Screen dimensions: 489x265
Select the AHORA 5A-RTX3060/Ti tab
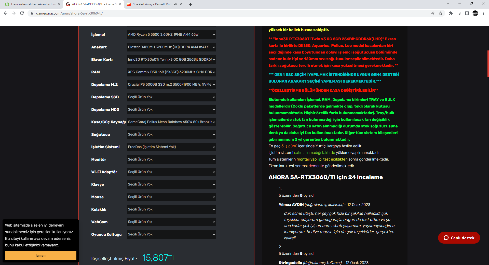point(93,4)
